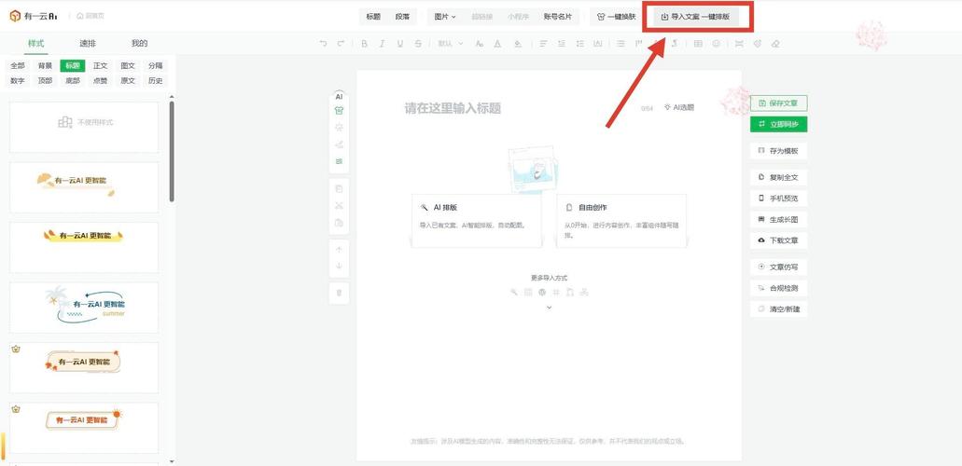Click the 下载文章 button
962x466 pixels.
pyautogui.click(x=778, y=240)
